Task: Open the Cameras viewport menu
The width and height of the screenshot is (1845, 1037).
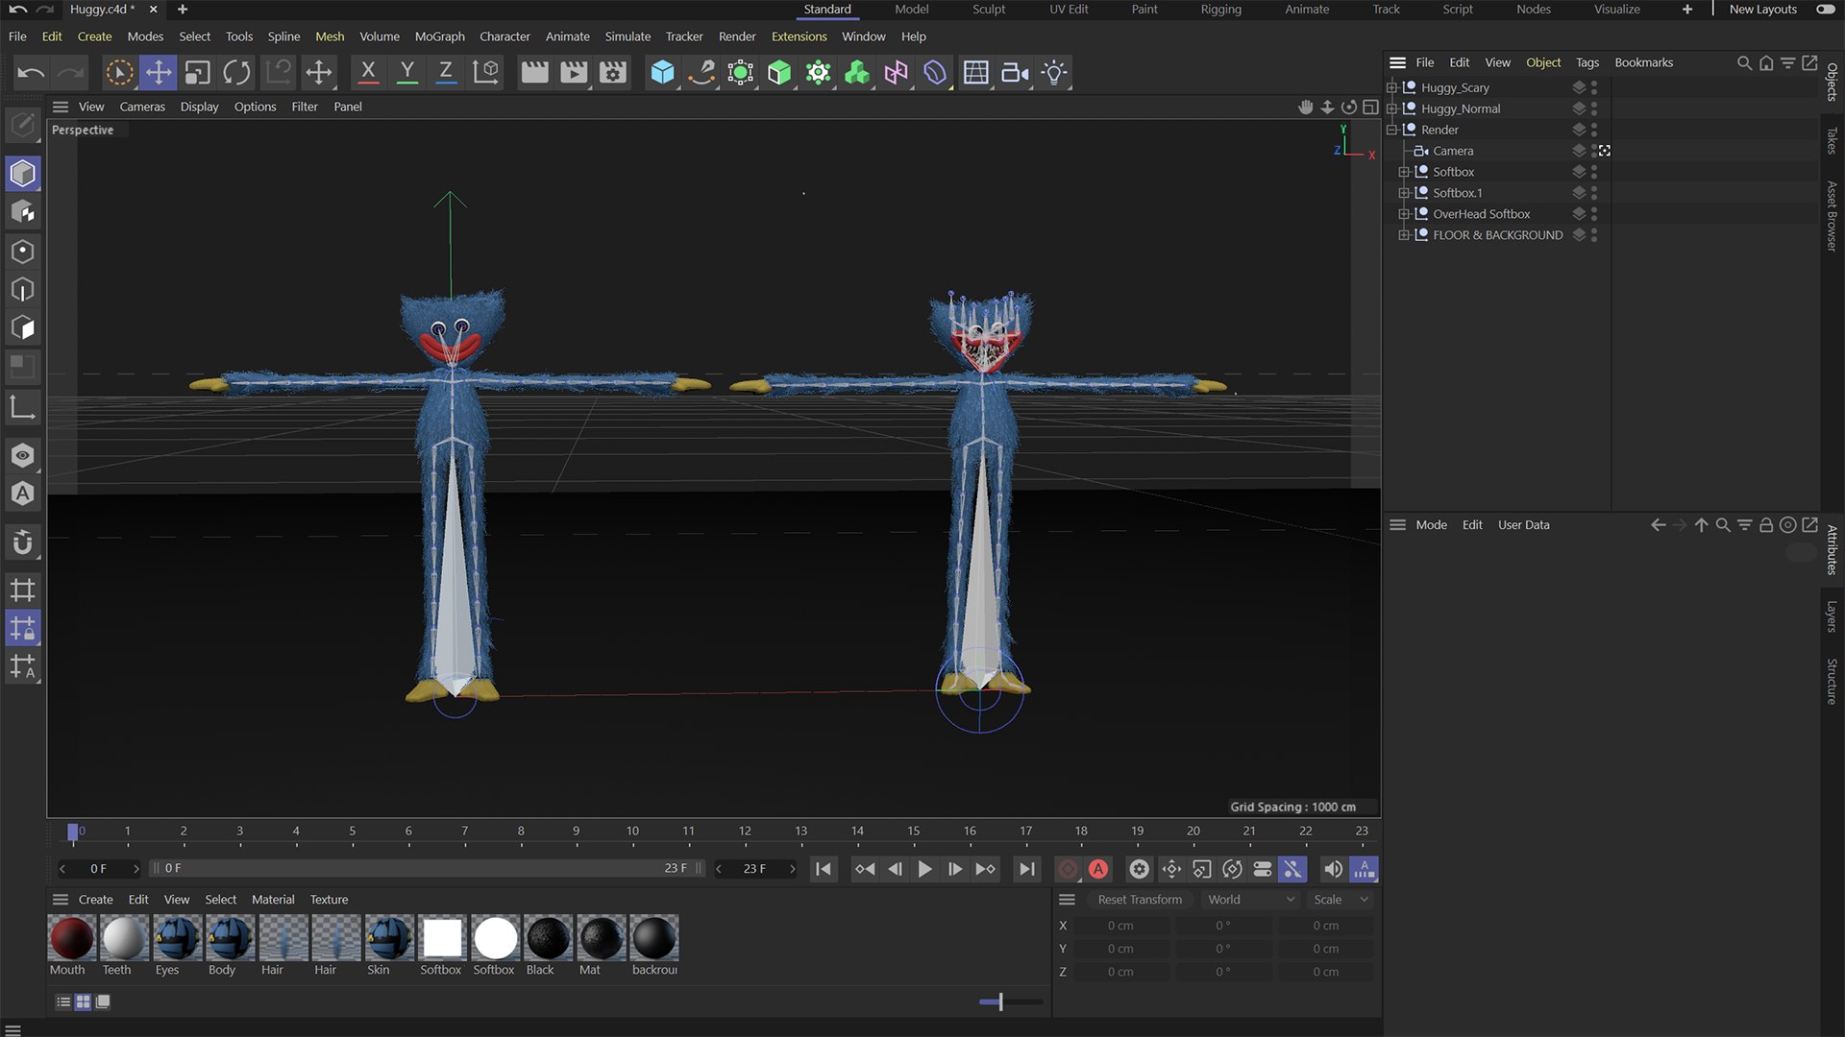Action: pyautogui.click(x=142, y=107)
